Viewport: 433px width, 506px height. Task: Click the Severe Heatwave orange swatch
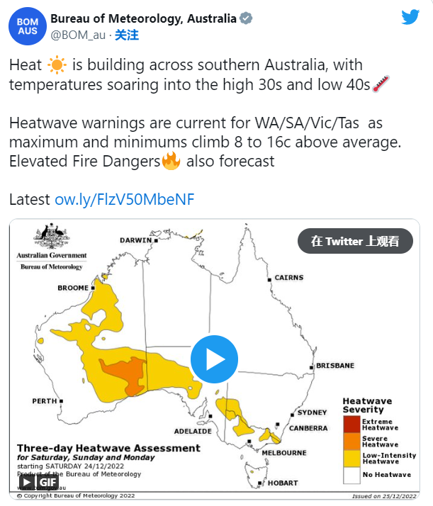(x=352, y=441)
